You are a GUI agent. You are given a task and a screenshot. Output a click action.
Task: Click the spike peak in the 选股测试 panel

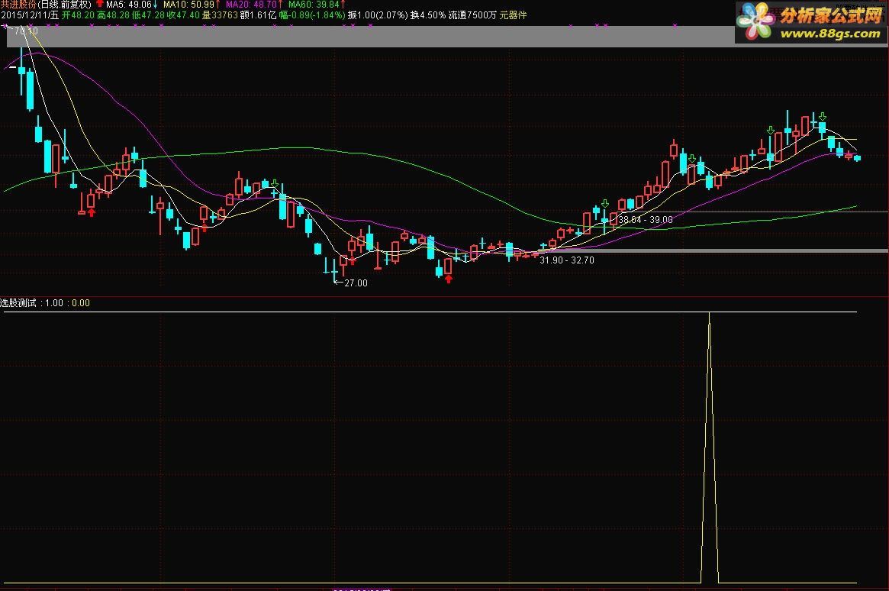click(709, 314)
